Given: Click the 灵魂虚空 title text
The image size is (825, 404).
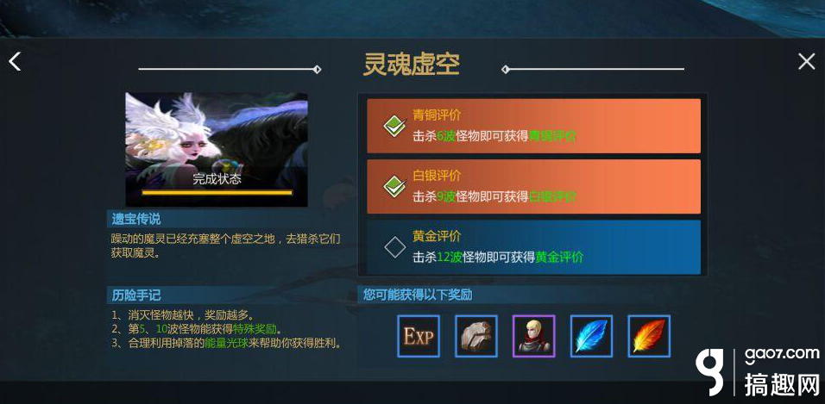Looking at the screenshot, I should click(411, 65).
